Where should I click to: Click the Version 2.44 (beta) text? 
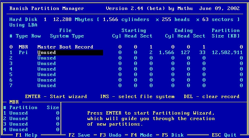(x=135, y=8)
